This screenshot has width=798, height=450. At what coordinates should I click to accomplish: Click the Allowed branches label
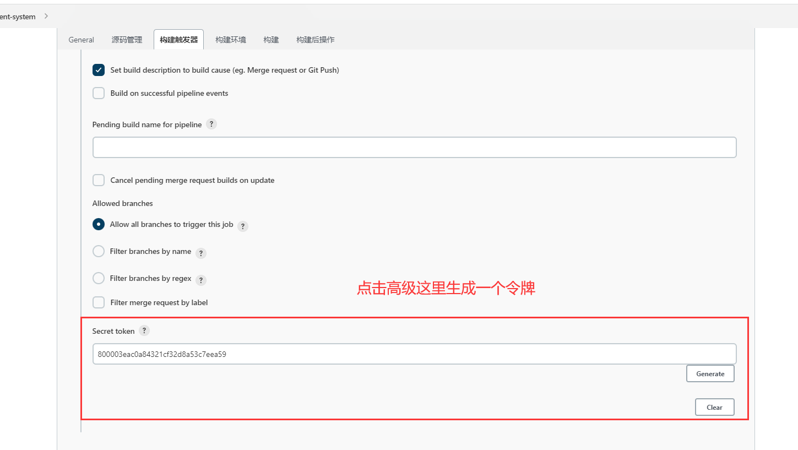coord(122,203)
